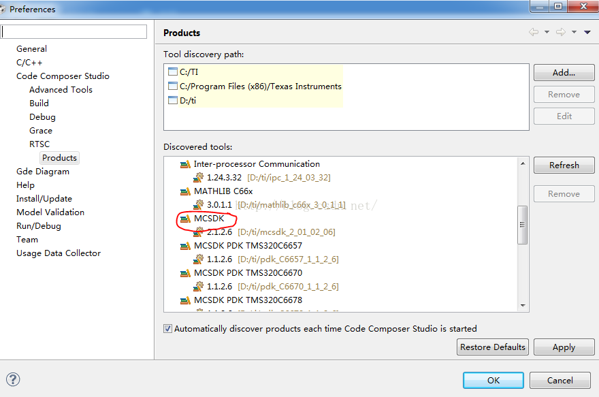Click Remove button next to discovery paths
The image size is (599, 397).
pos(564,95)
